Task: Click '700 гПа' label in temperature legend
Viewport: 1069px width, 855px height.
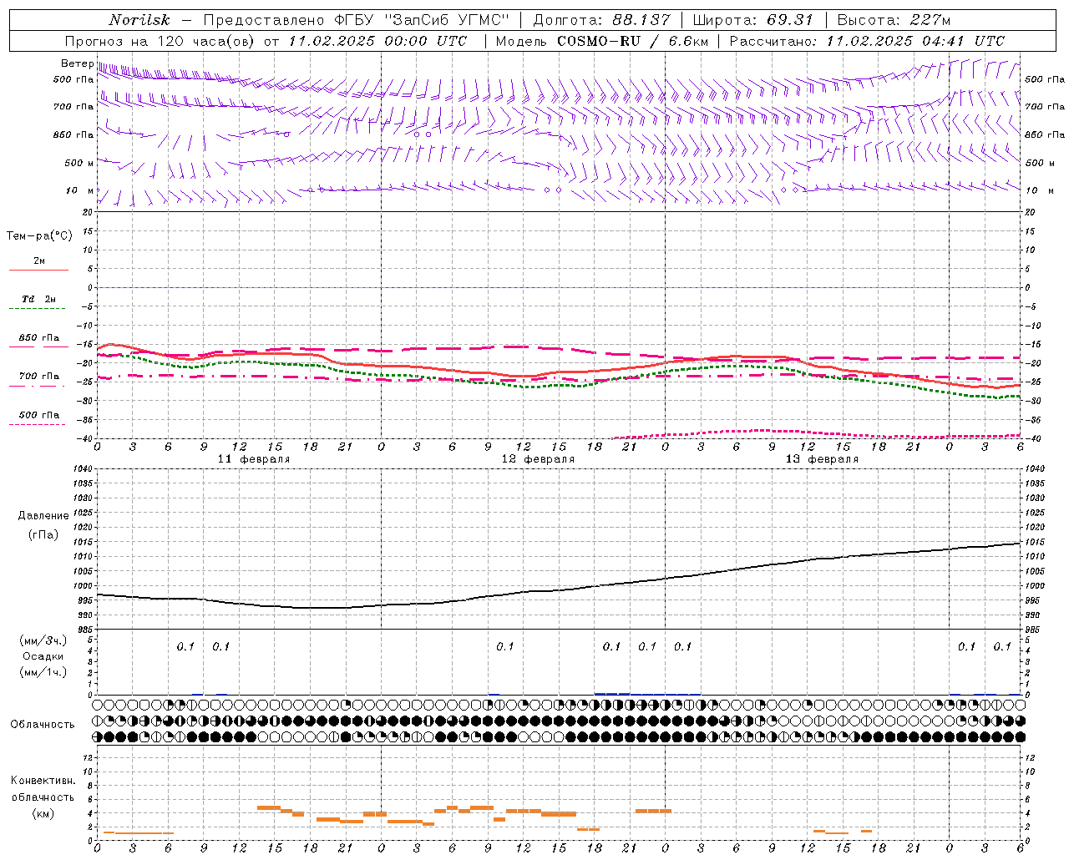Action: click(x=39, y=377)
